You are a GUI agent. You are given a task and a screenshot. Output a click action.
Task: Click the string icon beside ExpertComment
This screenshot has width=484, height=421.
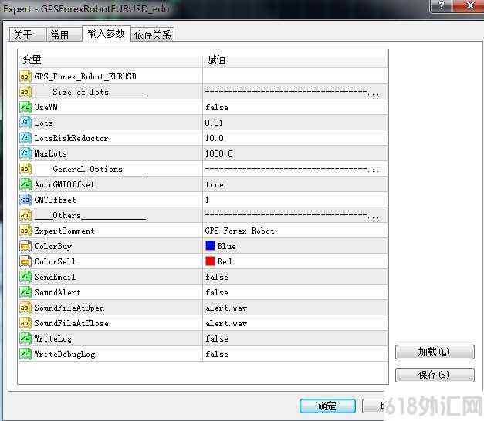tap(25, 231)
